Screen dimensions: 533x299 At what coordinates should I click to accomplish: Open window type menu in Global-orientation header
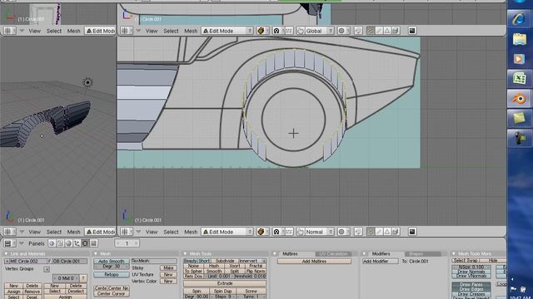coord(127,31)
